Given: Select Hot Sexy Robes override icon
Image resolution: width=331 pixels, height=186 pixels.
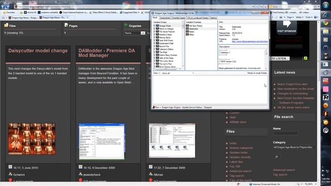Looking at the screenshot, I should point(187,26).
